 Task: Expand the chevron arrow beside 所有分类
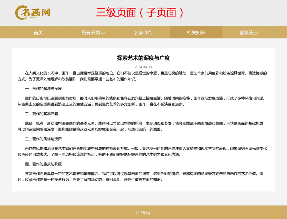(x=103, y=33)
